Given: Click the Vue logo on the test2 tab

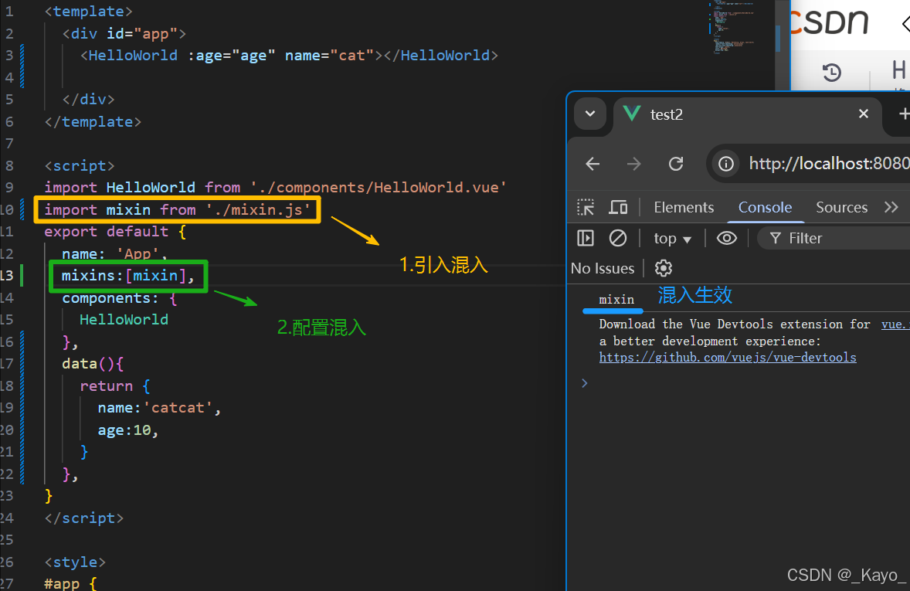Looking at the screenshot, I should coord(631,114).
